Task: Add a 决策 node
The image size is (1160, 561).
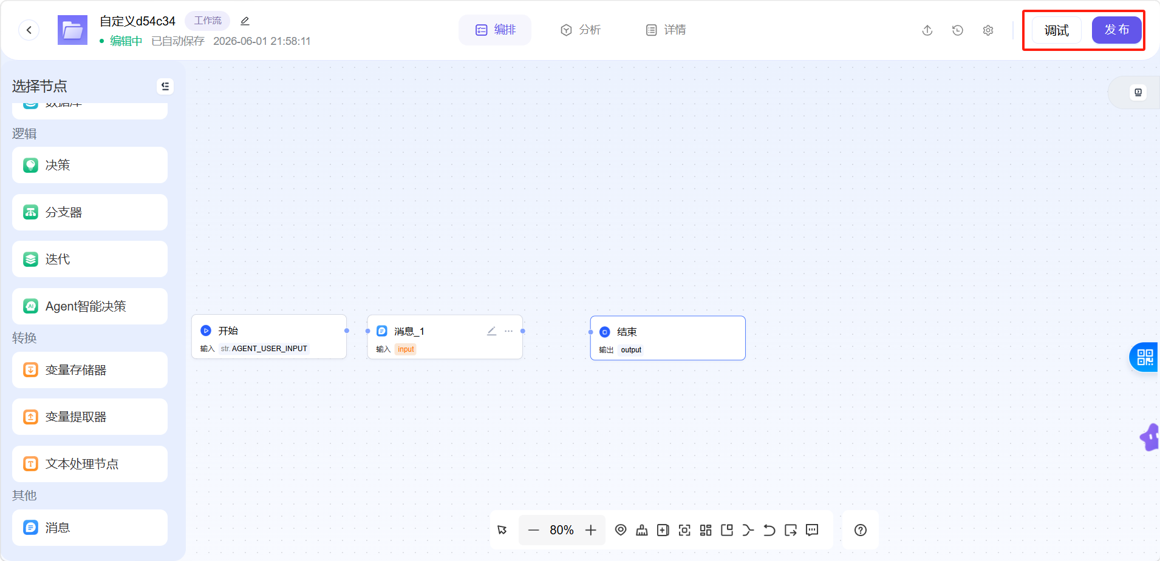Action: 90,165
